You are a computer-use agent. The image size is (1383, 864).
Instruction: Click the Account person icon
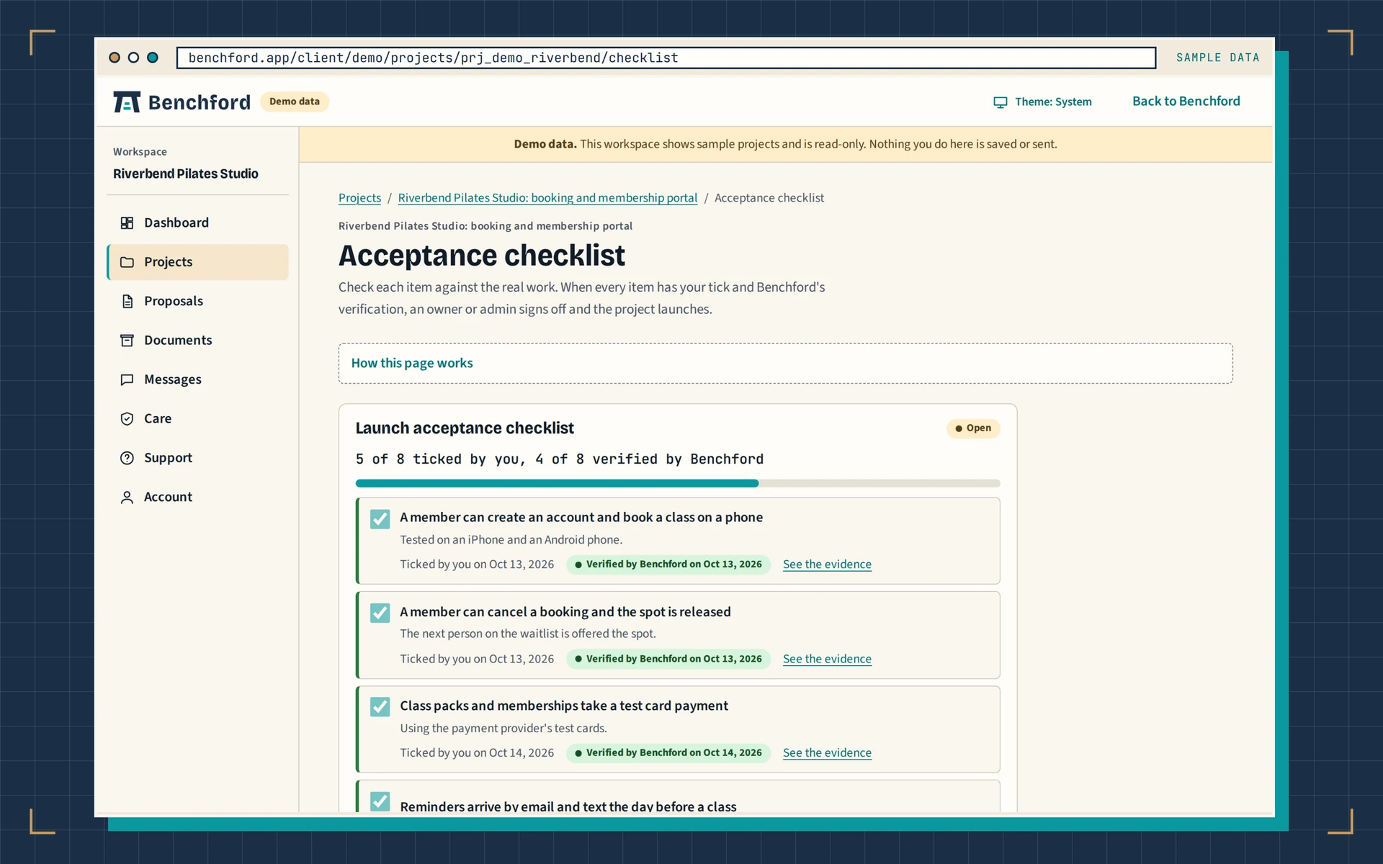tap(127, 498)
